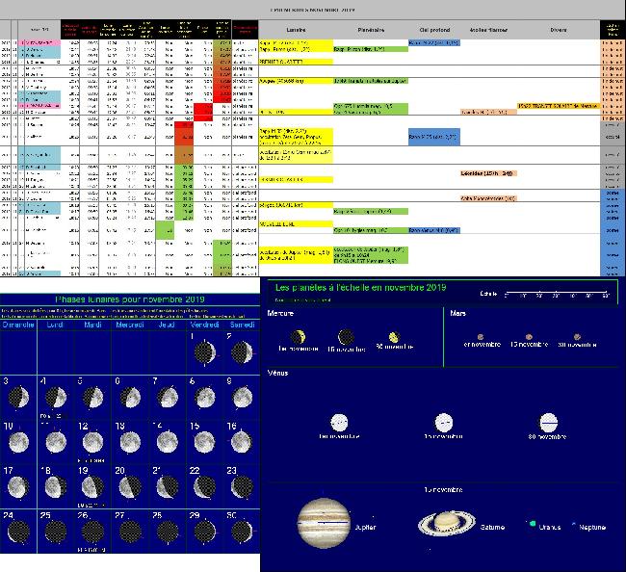Click Vénus disc for 30 novembre
Viewport: 626px width, 572px height.
click(549, 423)
